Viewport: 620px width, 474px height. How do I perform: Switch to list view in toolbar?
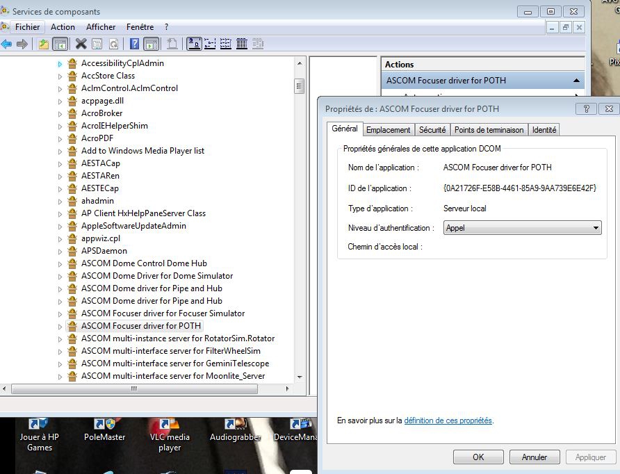click(x=226, y=44)
